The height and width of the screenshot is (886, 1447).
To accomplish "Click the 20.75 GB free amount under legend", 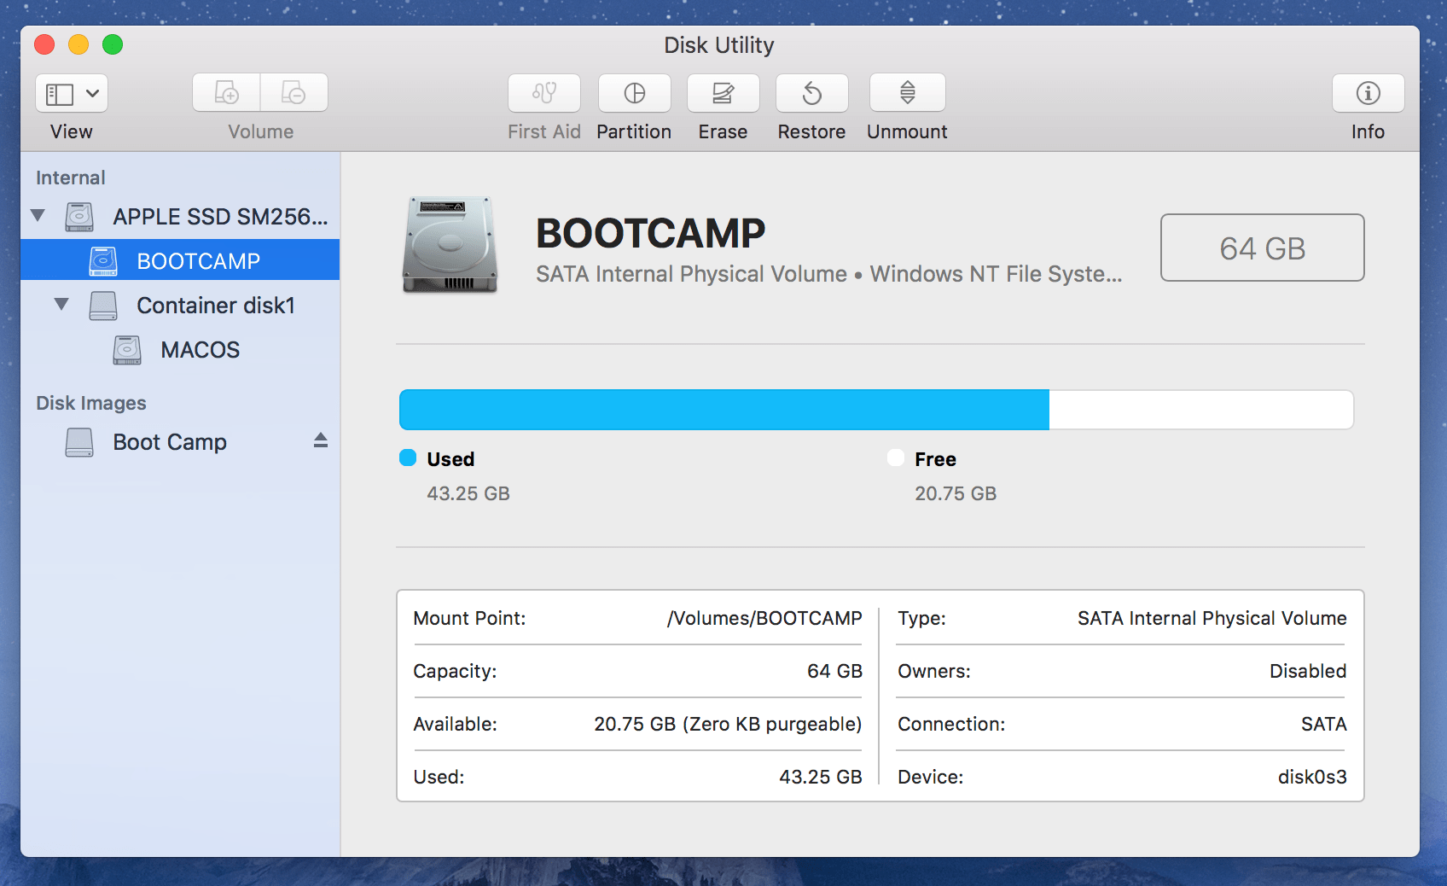I will tap(956, 493).
